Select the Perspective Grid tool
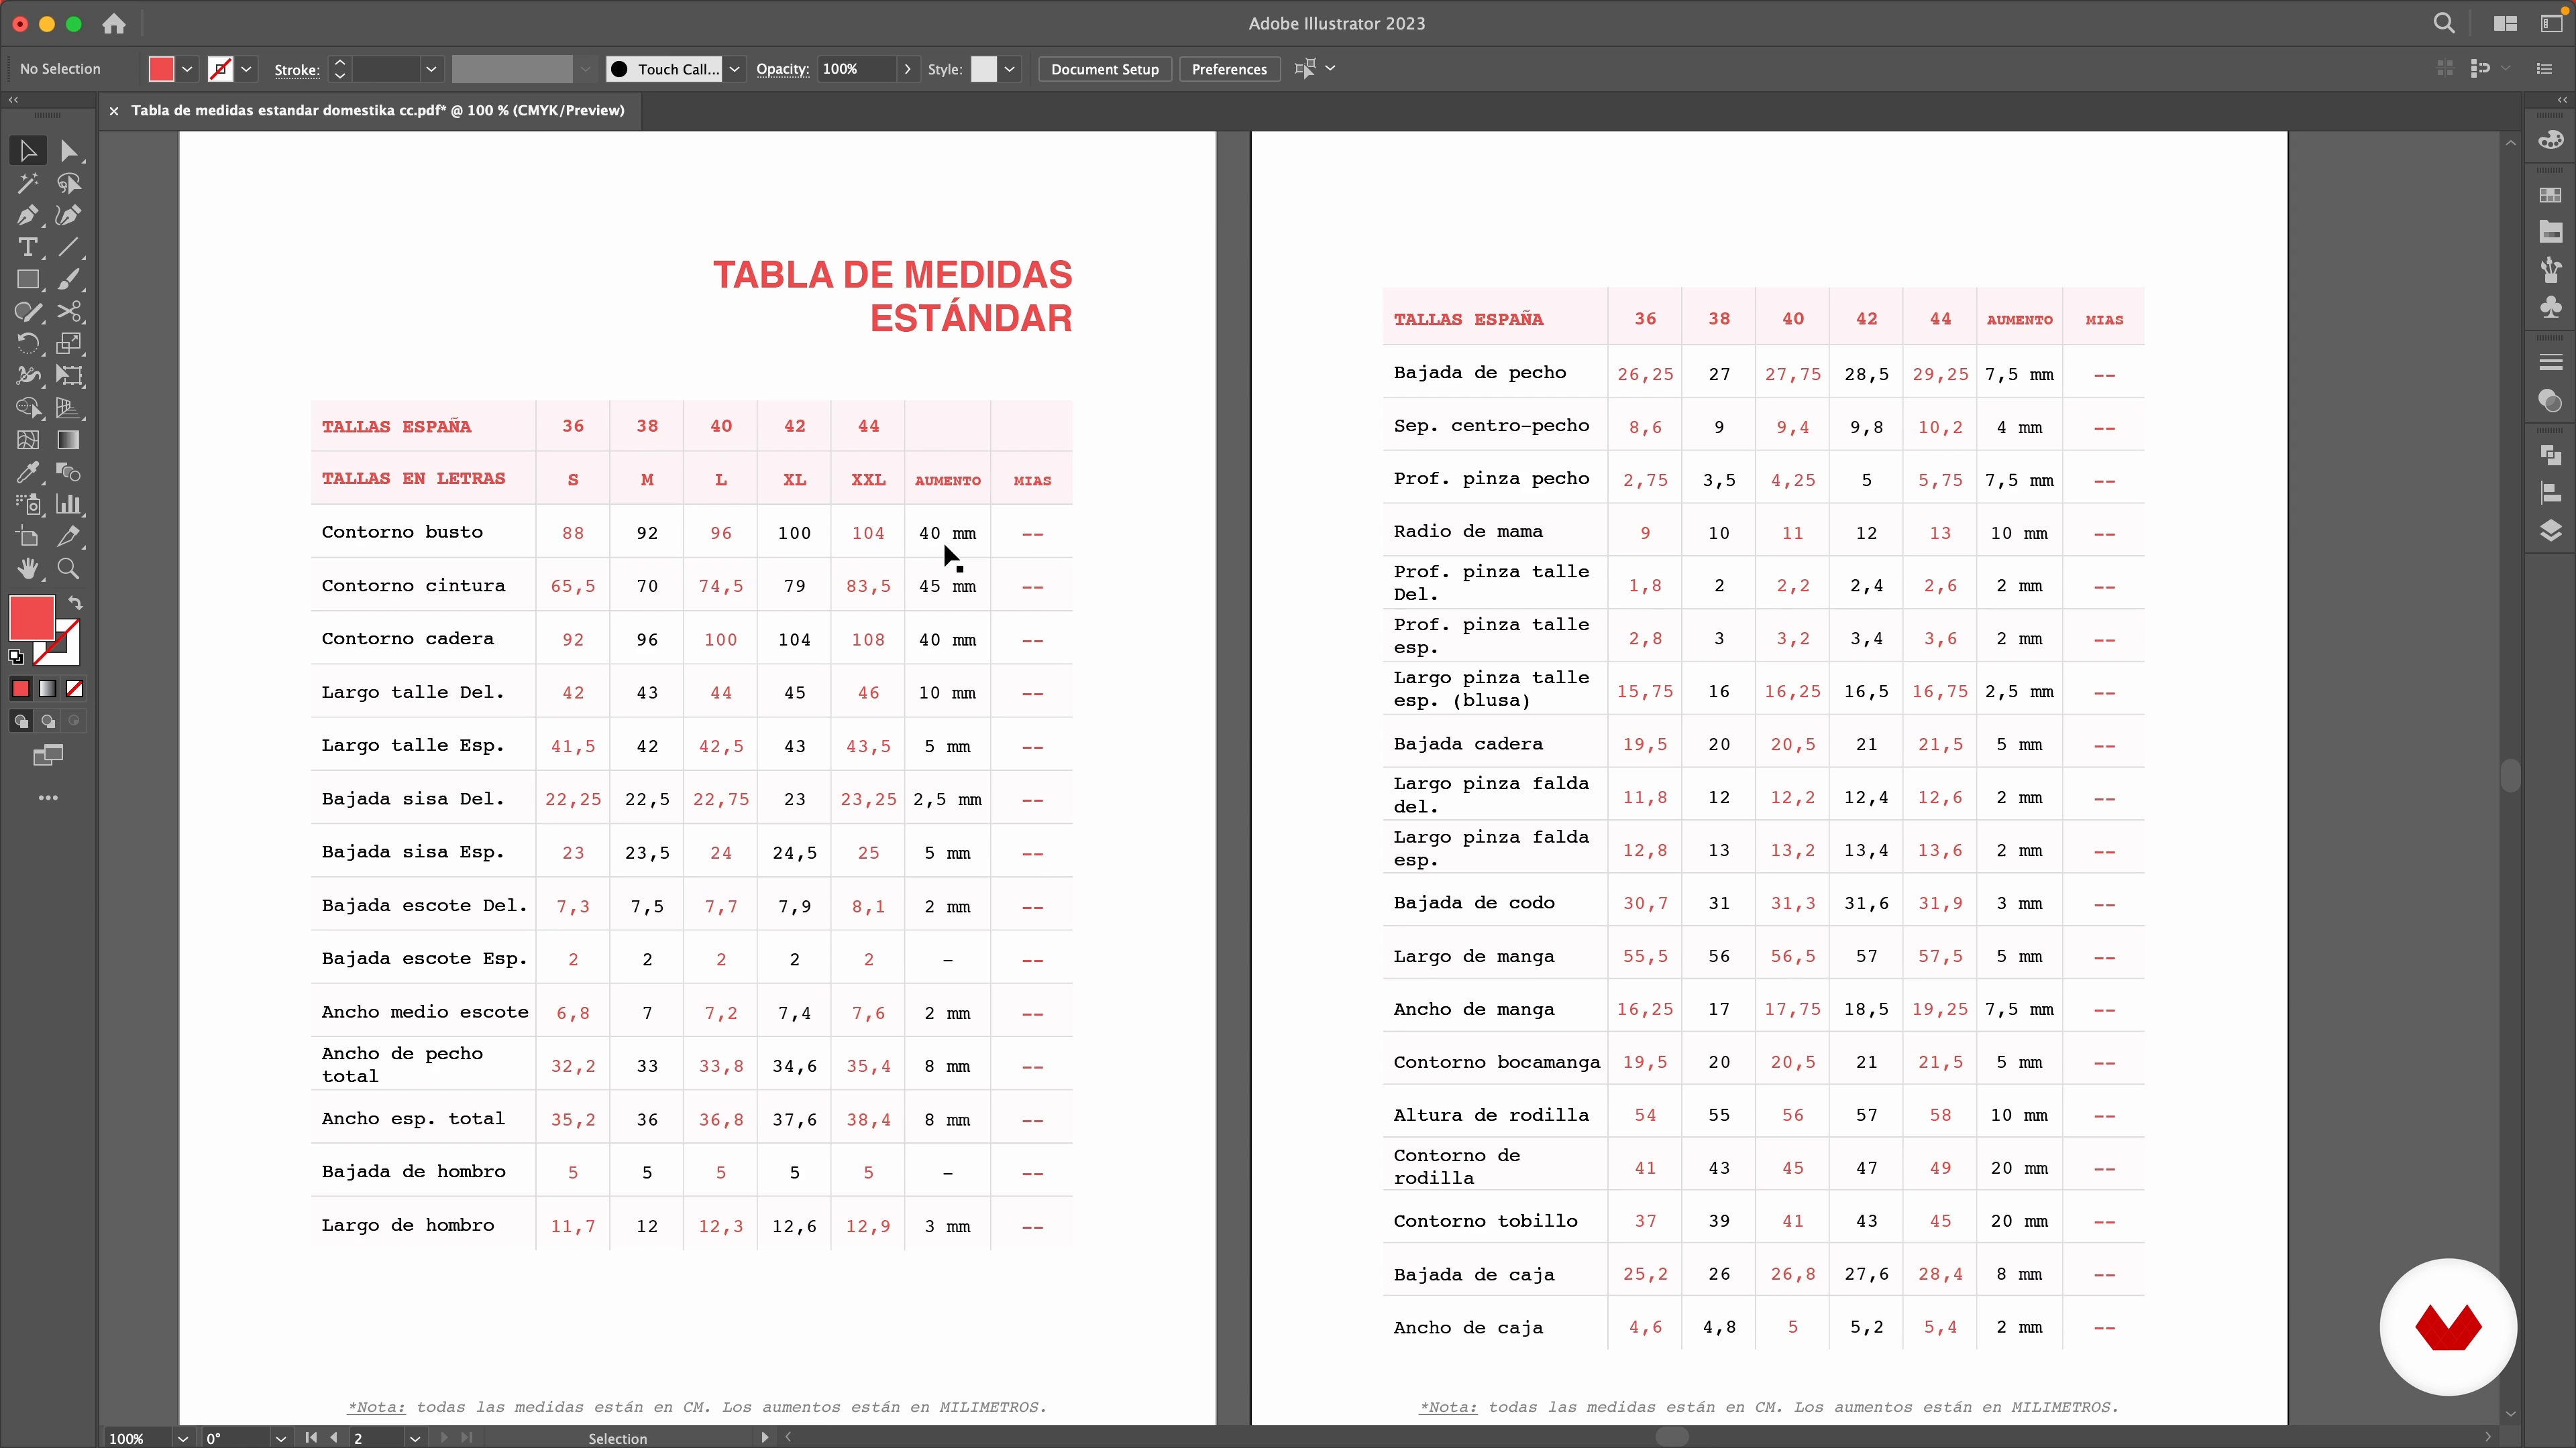Viewport: 2576px width, 1448px height. (x=68, y=408)
